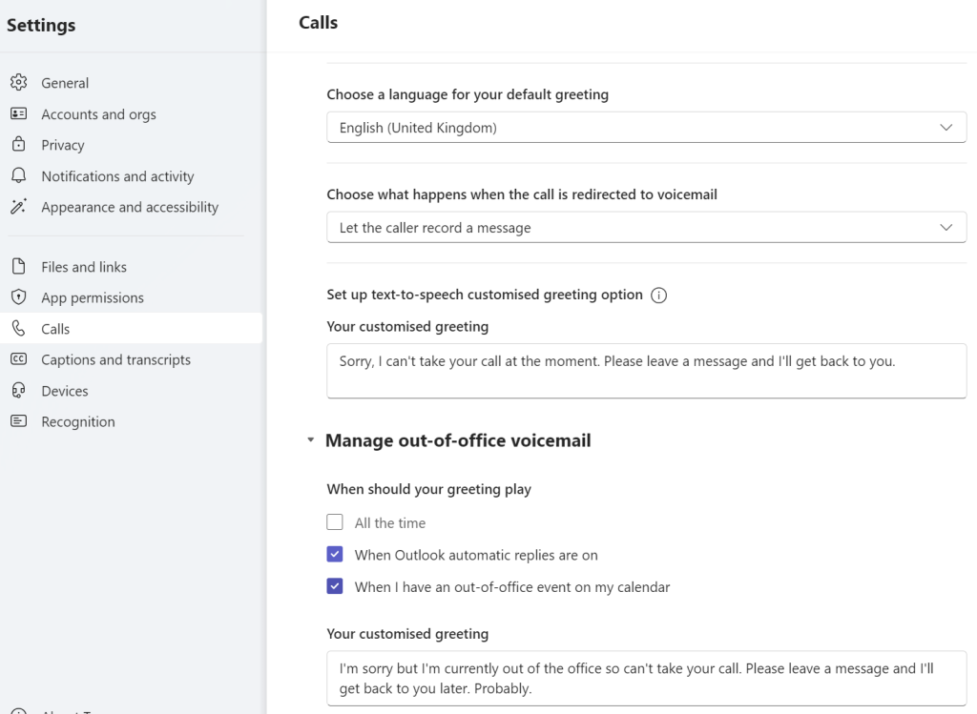Collapse the Manage out-of-office voicemail section
Viewport: 977px width, 714px height.
(310, 440)
